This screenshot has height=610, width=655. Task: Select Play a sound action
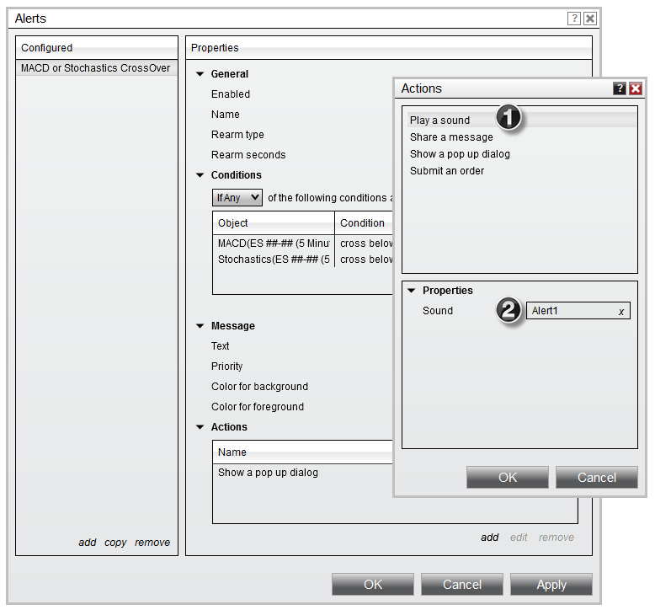tap(440, 120)
